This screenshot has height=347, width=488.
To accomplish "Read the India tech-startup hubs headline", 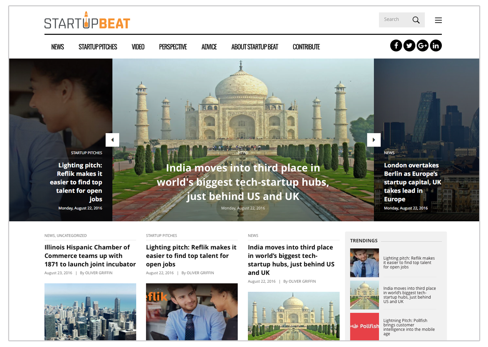I will point(243,182).
